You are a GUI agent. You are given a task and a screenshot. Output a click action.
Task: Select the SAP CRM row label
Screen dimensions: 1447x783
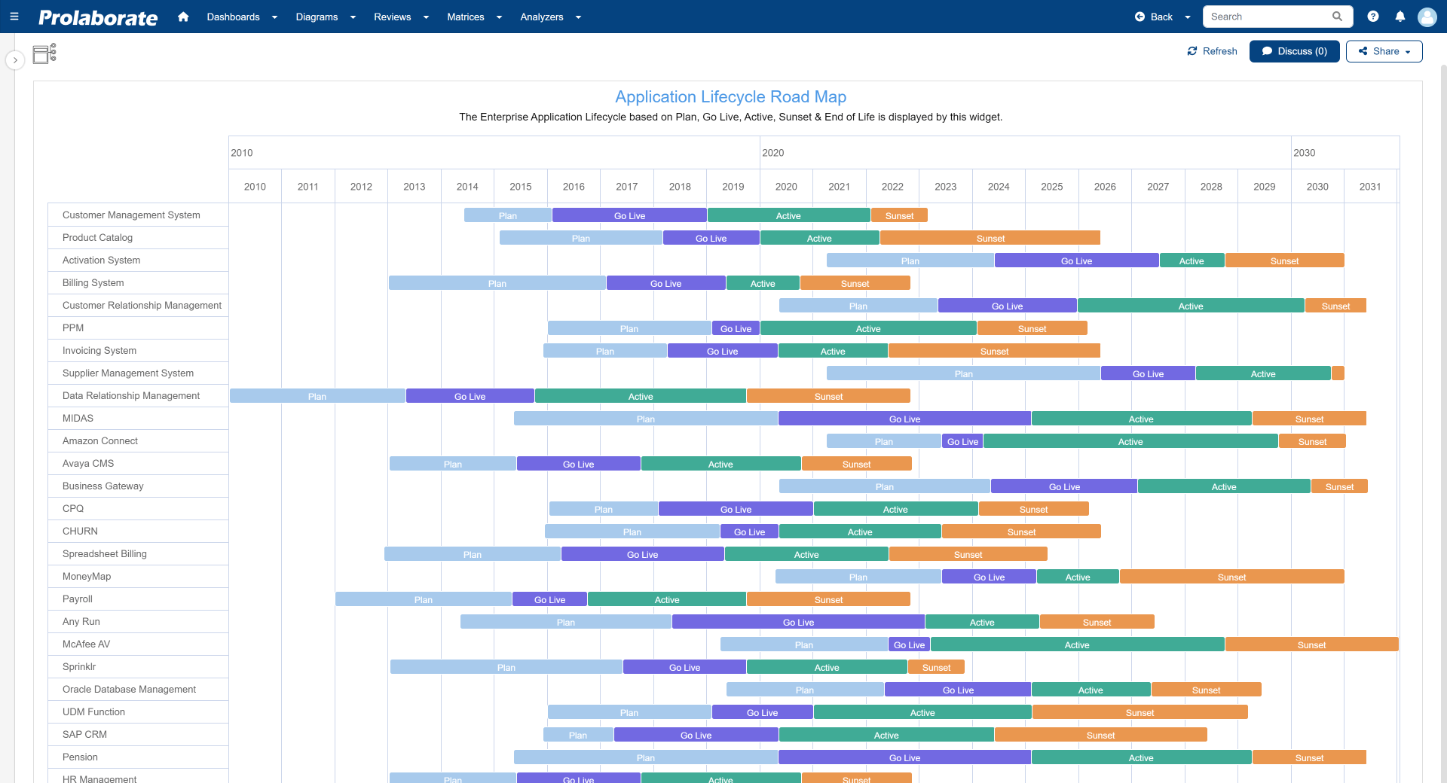coord(84,734)
